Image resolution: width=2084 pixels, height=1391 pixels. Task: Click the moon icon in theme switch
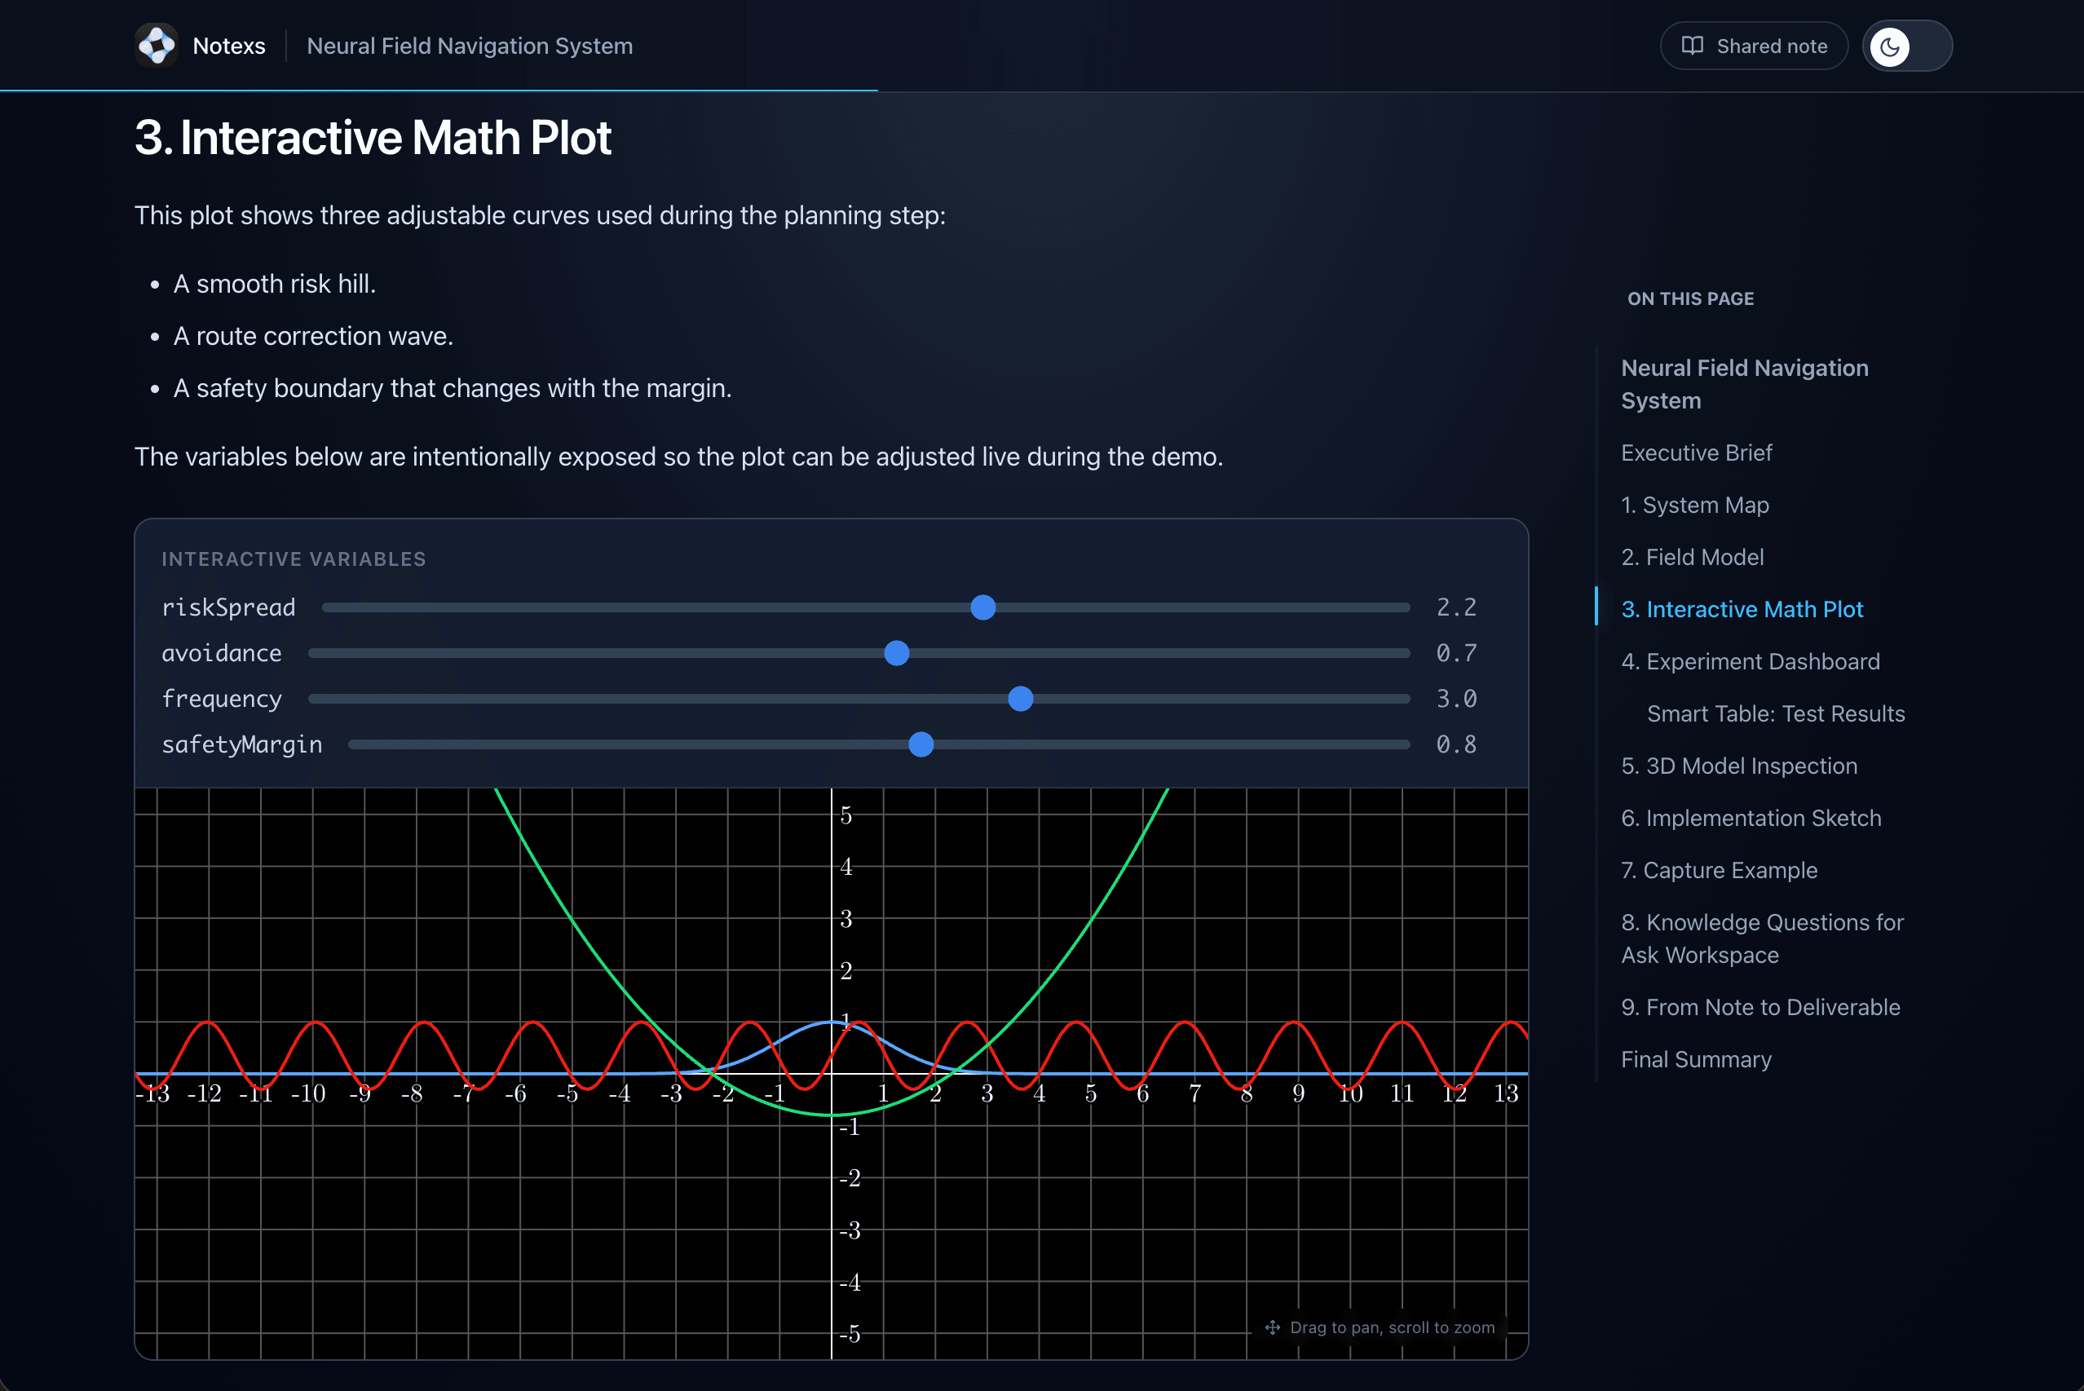click(1889, 46)
